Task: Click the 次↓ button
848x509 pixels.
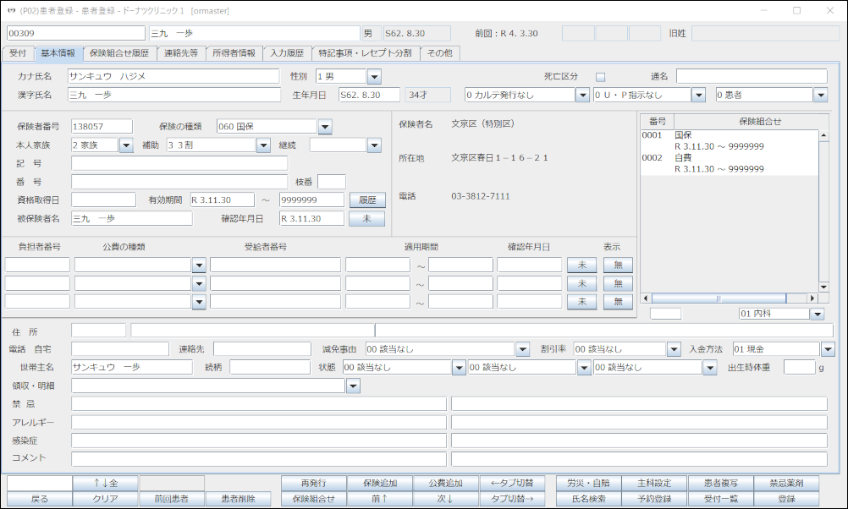Action: pyautogui.click(x=446, y=499)
